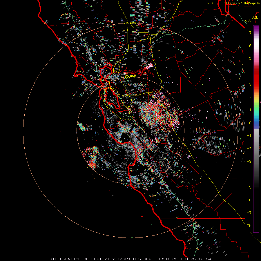The width and height of the screenshot is (261, 261).
Task: Click the '50 NMI' range ring label
Action: point(130,77)
